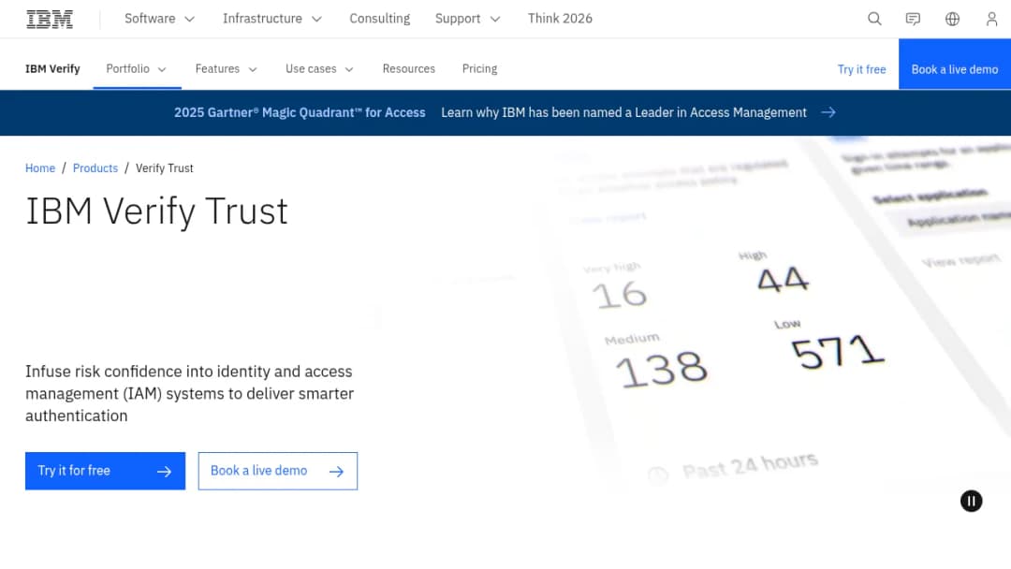
Task: Open the Think 2026 link
Action: tap(560, 19)
